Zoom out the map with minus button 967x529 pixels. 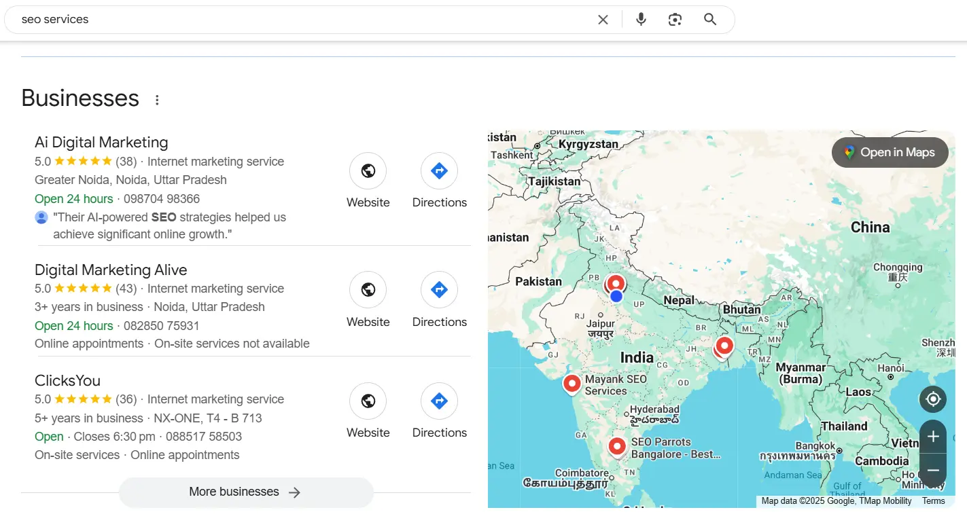tap(933, 470)
